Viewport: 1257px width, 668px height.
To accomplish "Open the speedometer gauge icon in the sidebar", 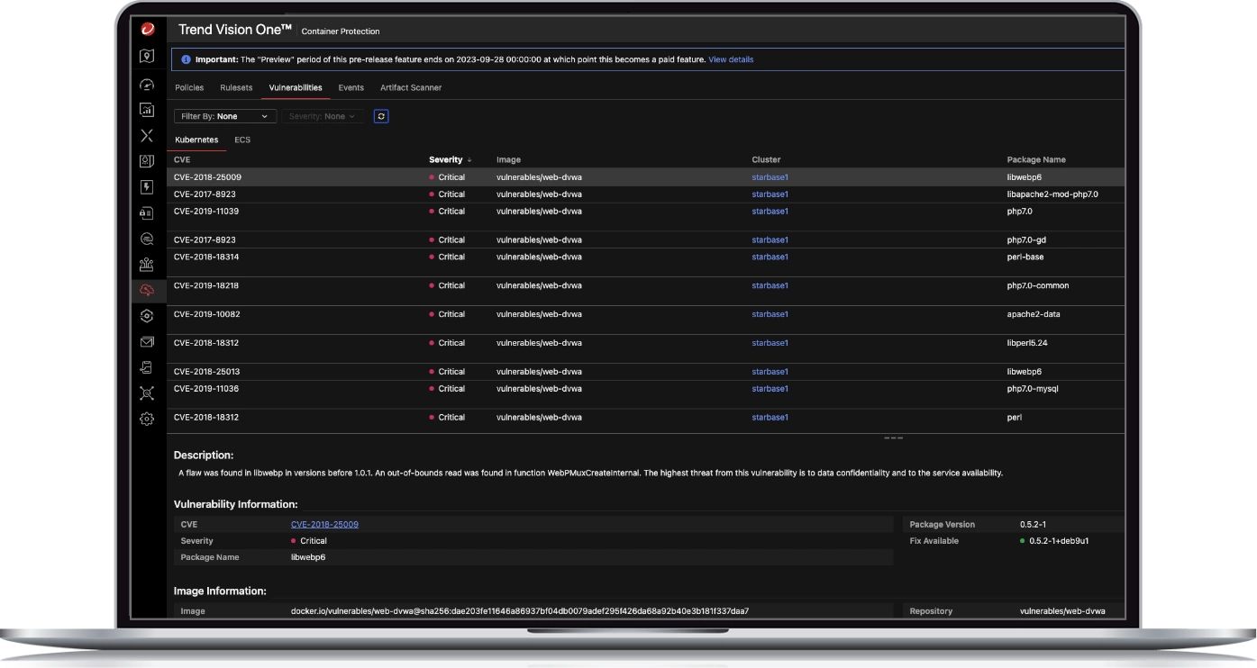I will [x=147, y=85].
